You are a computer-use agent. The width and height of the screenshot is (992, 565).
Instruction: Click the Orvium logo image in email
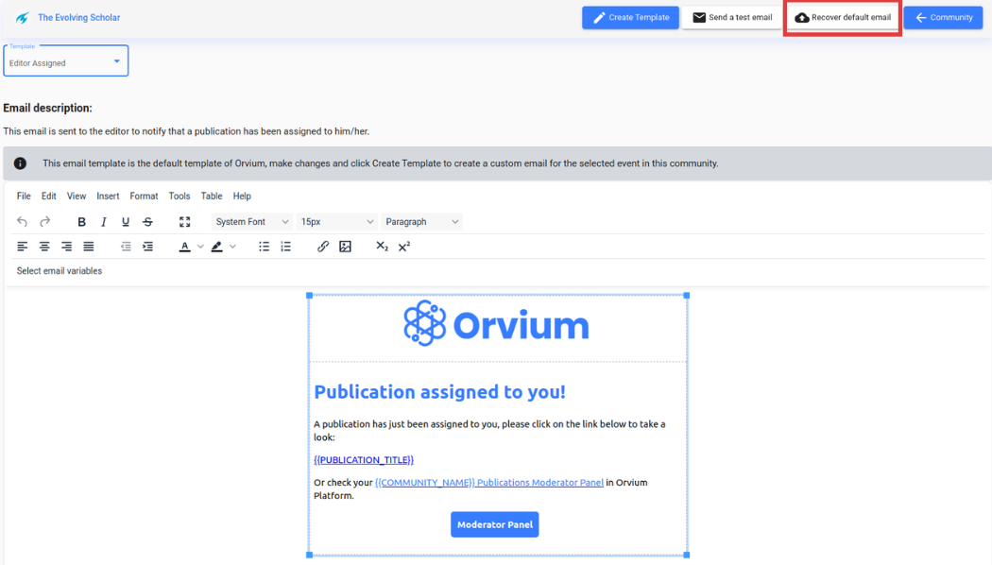coord(497,324)
